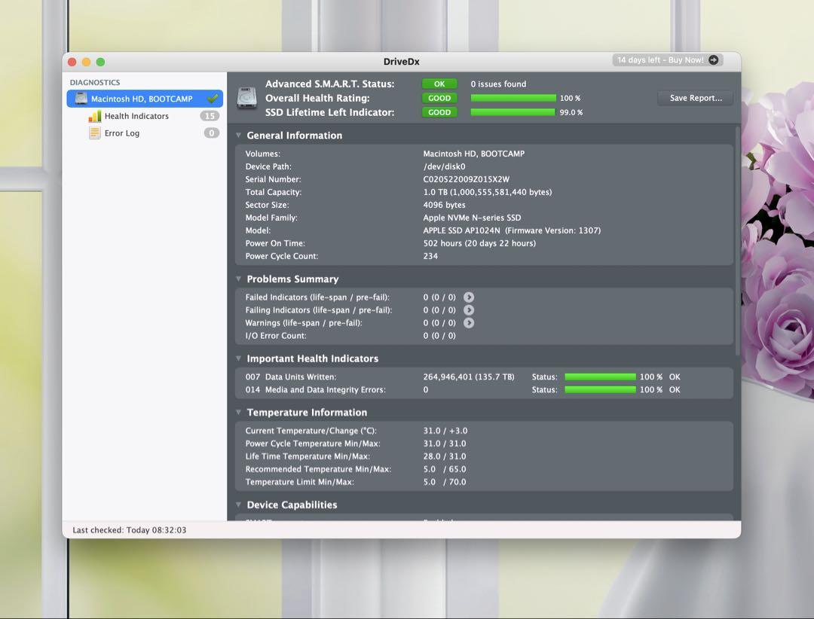Click the GOOD badge for SSD Lifetime Left
The width and height of the screenshot is (814, 619).
439,112
